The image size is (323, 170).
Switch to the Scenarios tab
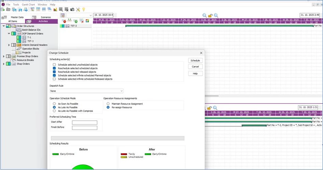click(x=44, y=17)
